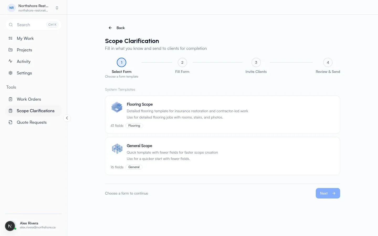Click the 16 fields text
The image size is (378, 236).
117,167
